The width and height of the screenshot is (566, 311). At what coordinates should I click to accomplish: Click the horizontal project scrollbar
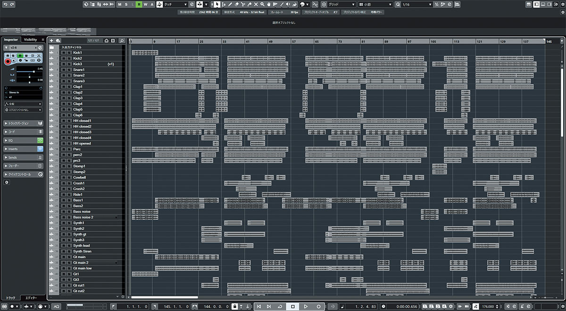pyautogui.click(x=165, y=297)
